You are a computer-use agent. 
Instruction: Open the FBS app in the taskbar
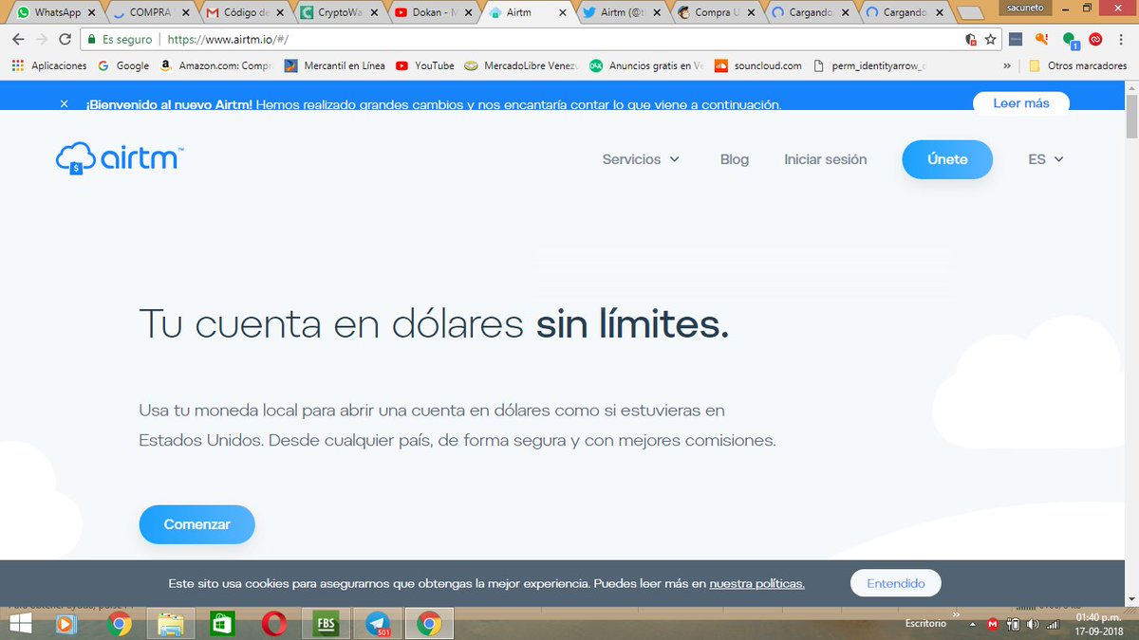326,624
